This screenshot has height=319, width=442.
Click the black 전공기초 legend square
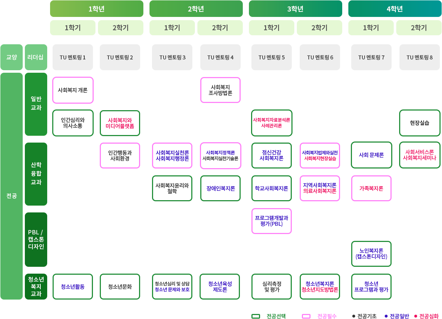(354, 316)
